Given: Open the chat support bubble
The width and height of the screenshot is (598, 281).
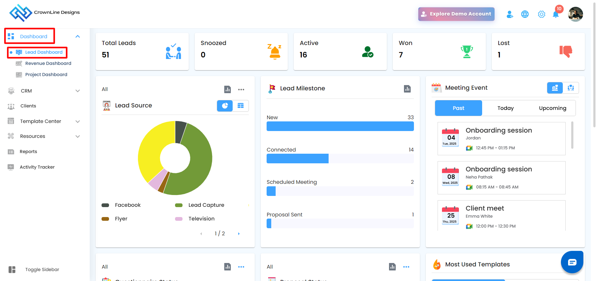Looking at the screenshot, I should (572, 262).
